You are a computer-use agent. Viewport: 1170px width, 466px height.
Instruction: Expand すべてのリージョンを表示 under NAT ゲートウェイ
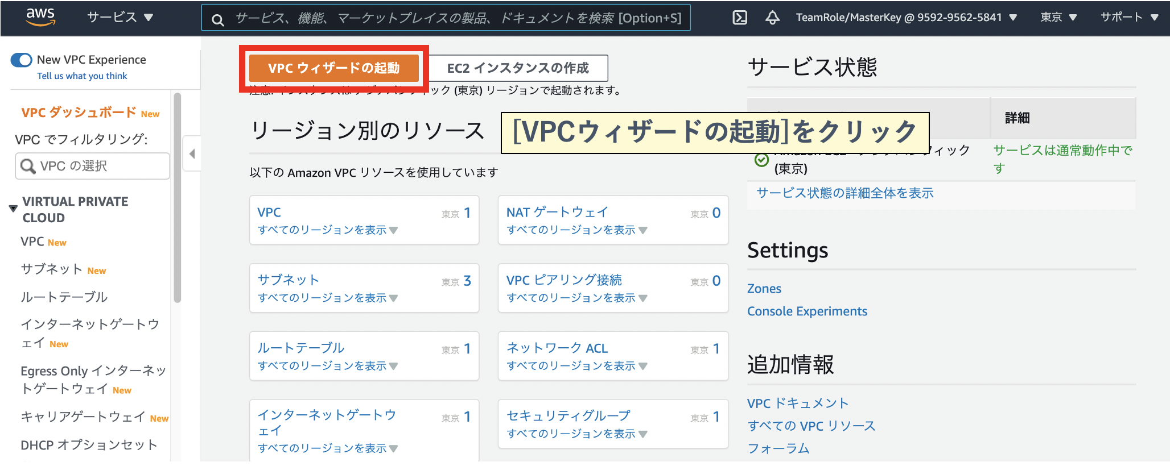pos(577,230)
